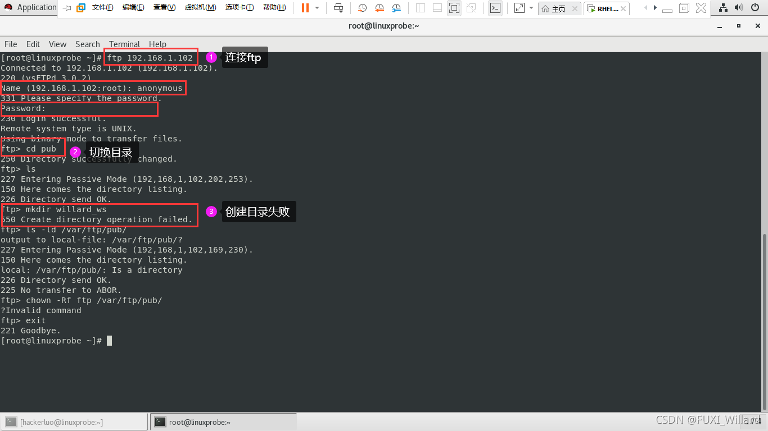The height and width of the screenshot is (431, 768).
Task: Take a VM snapshot
Action: click(363, 8)
